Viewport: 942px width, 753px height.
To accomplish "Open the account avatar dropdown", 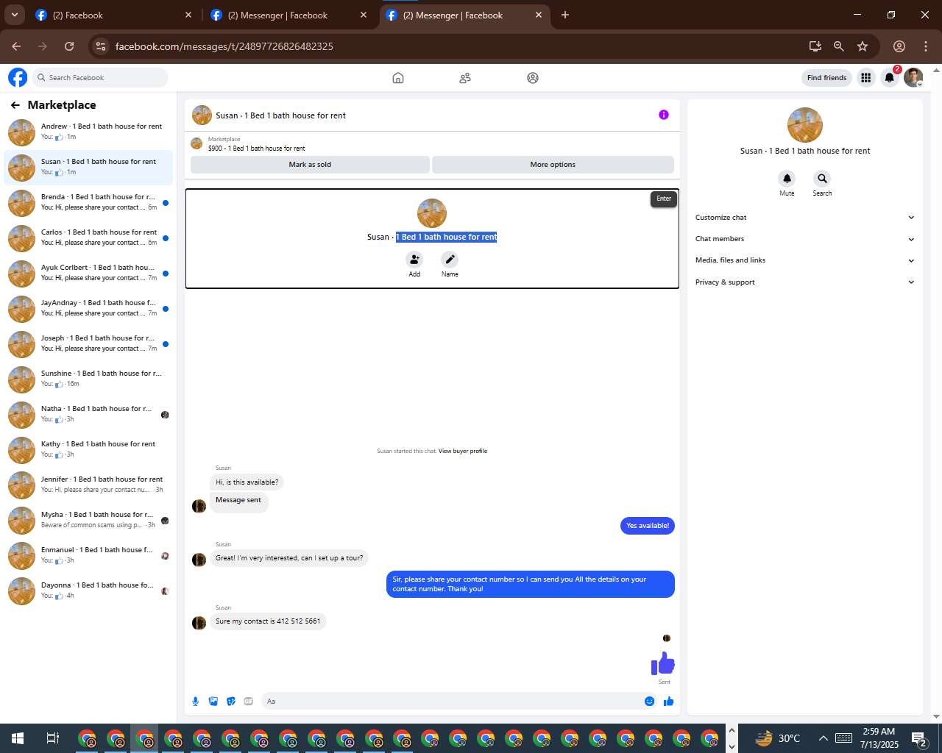I will point(914,78).
